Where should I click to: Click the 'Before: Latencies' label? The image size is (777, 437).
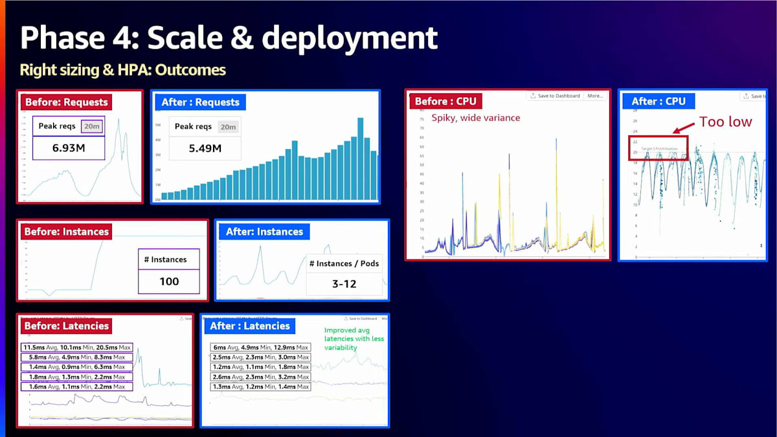[x=67, y=326]
